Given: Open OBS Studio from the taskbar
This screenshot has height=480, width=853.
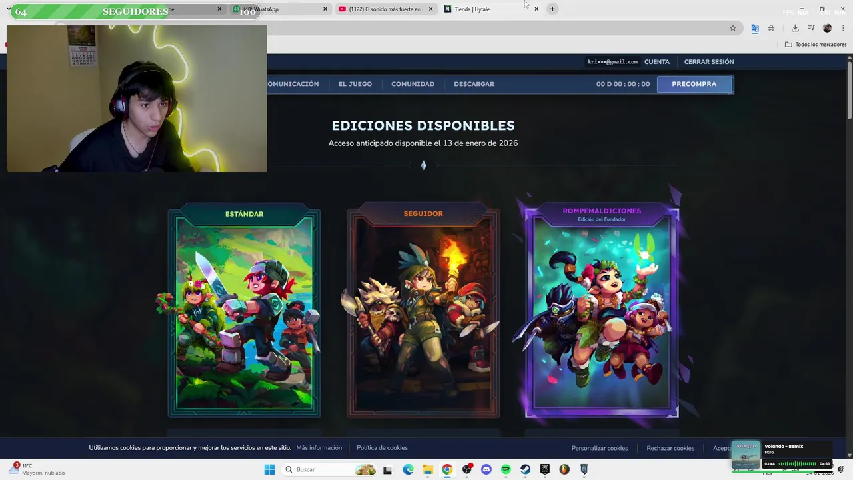Looking at the screenshot, I should tap(466, 469).
